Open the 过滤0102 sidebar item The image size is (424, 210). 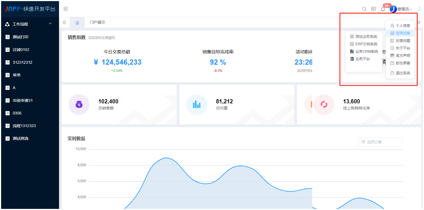click(x=30, y=50)
